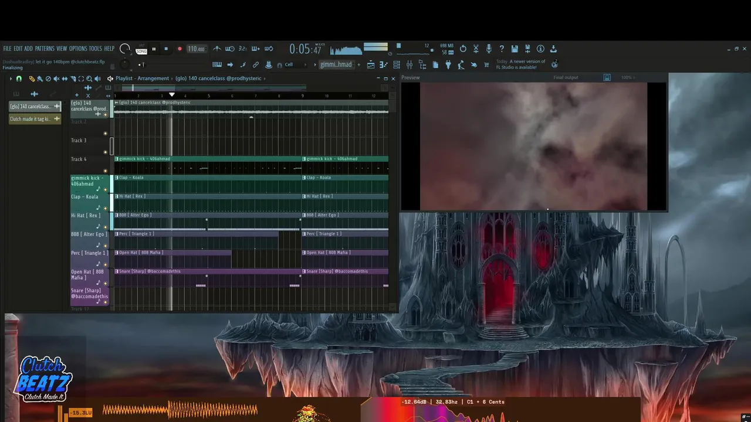751x422 pixels.
Task: Open the Channel rack from toolbar
Action: [x=396, y=64]
